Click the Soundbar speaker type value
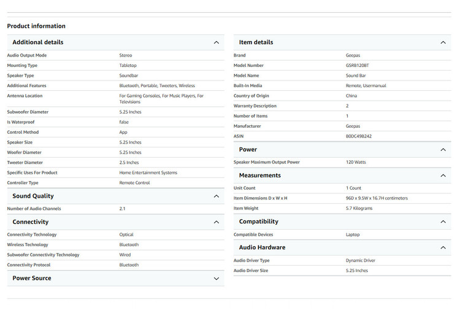The image size is (460, 326). (x=129, y=76)
